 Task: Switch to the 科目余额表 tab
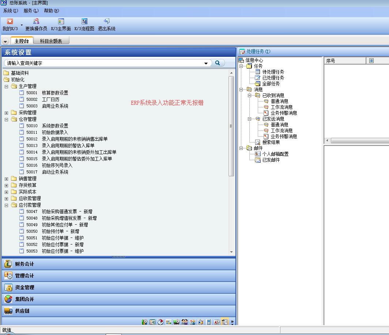click(x=51, y=41)
